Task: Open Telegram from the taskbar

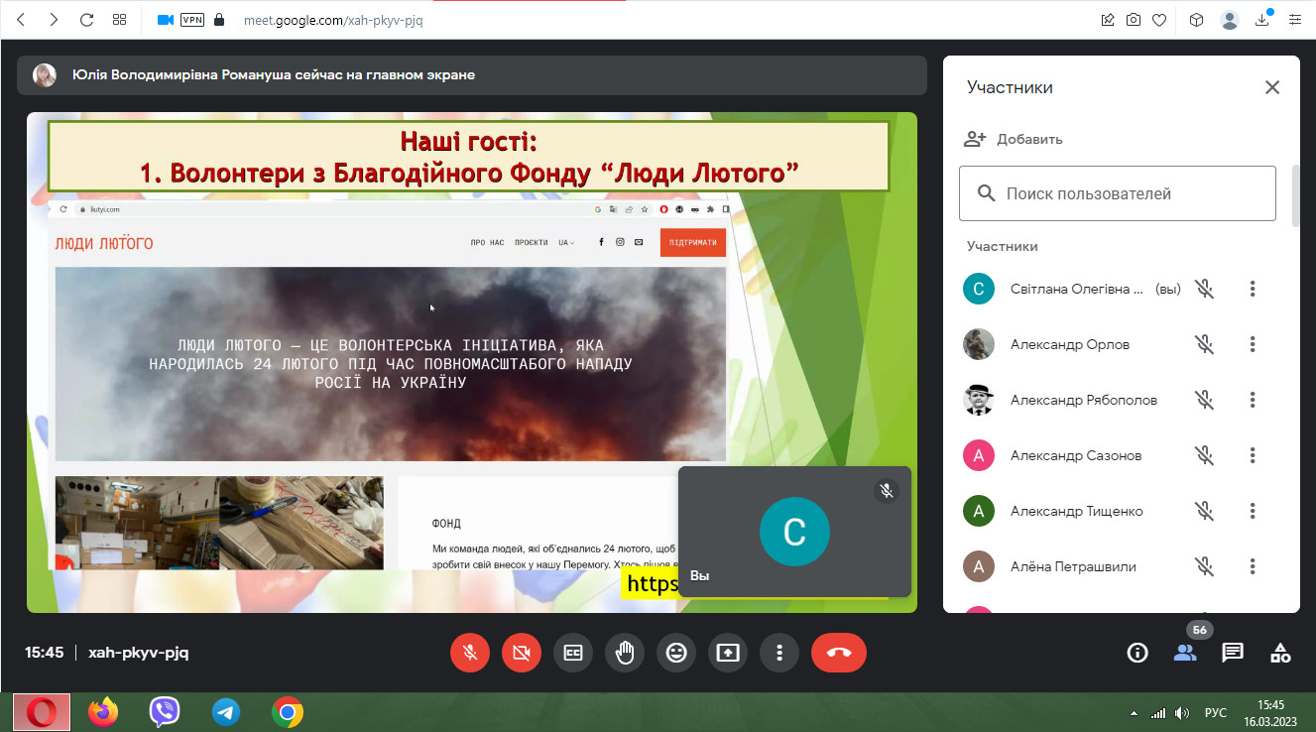Action: point(226,712)
